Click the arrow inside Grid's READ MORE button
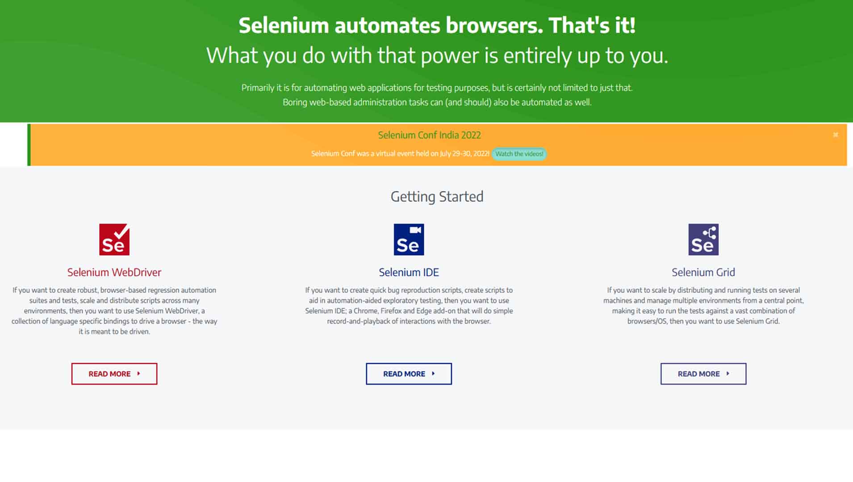The height and width of the screenshot is (482, 853). coord(728,374)
